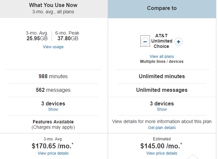Select the What You Use Now header
218x159 pixels.
click(x=53, y=5)
